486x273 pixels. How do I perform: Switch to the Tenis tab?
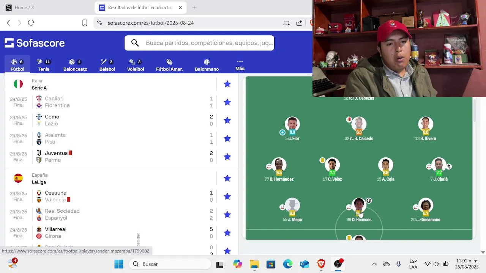(x=44, y=65)
